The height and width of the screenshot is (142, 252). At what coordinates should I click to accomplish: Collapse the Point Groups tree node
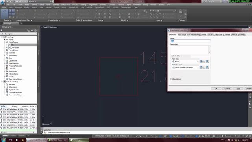pyautogui.click(x=4, y=42)
